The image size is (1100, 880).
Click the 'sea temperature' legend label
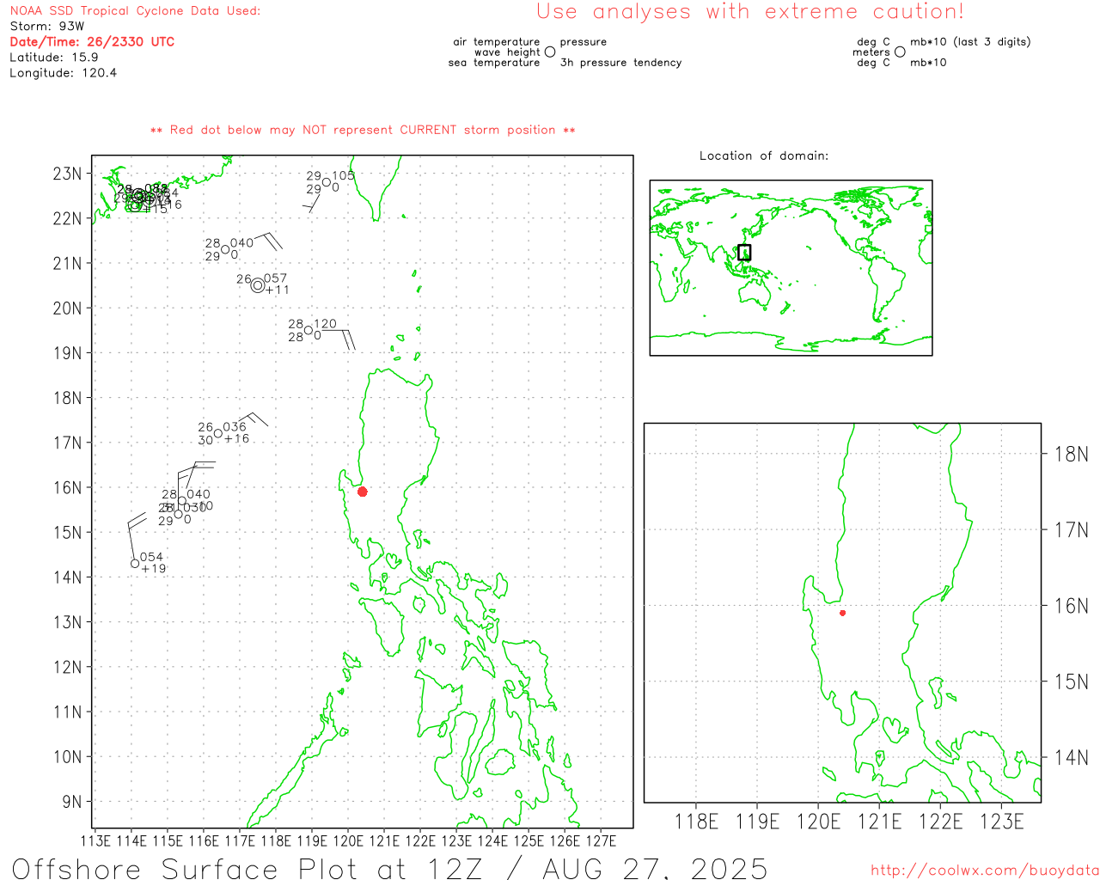494,63
